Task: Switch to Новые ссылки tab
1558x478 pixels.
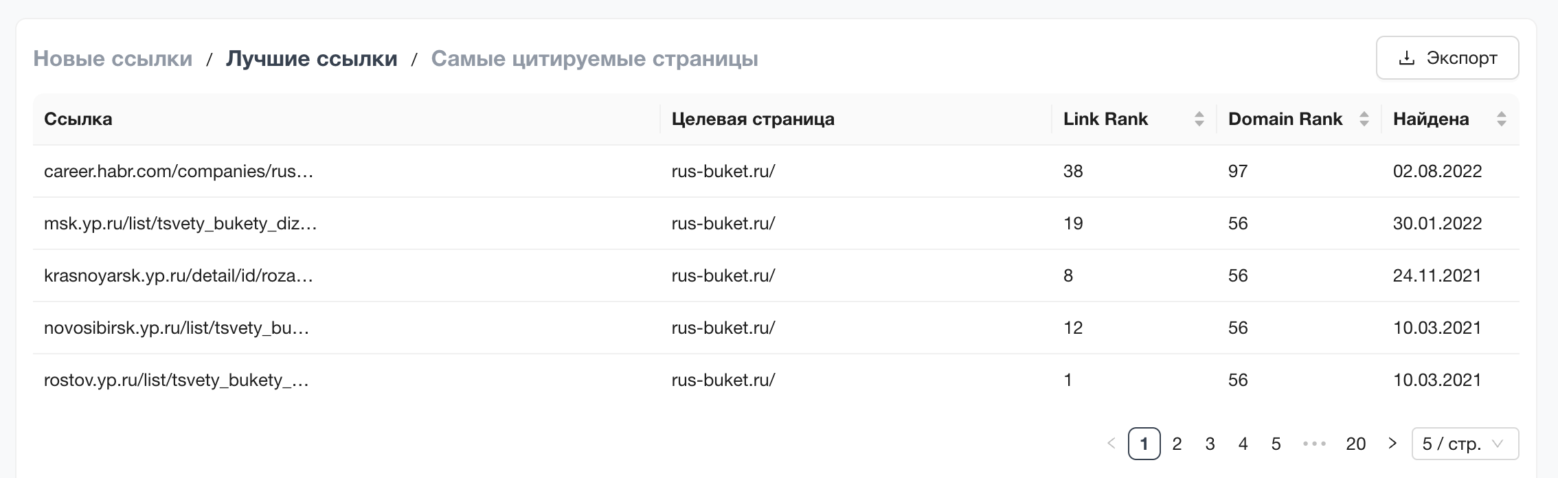Action: tap(113, 58)
